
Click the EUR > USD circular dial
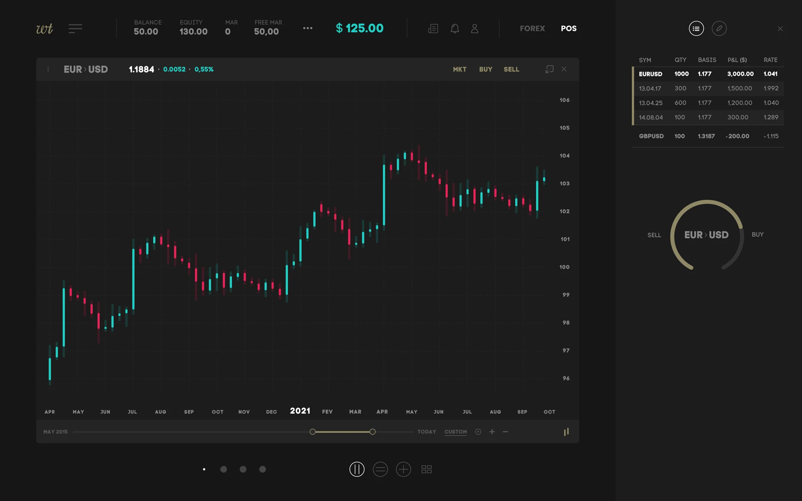pyautogui.click(x=707, y=235)
